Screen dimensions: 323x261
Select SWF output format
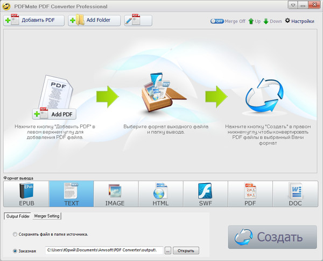point(206,194)
